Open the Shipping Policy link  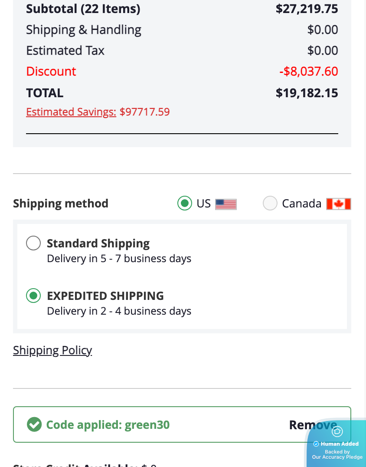click(52, 350)
